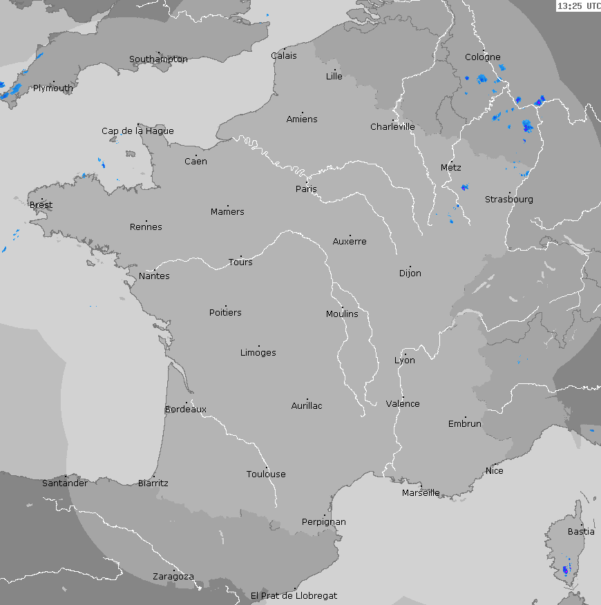This screenshot has height=605, width=601.
Task: Select the Metz city label
Action: 450,169
